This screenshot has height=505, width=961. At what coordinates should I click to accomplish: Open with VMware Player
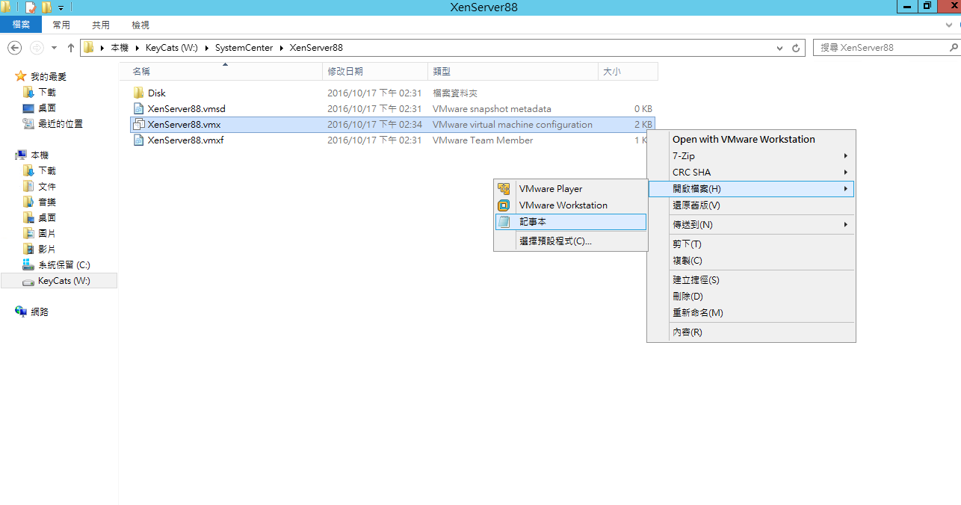tap(571, 188)
